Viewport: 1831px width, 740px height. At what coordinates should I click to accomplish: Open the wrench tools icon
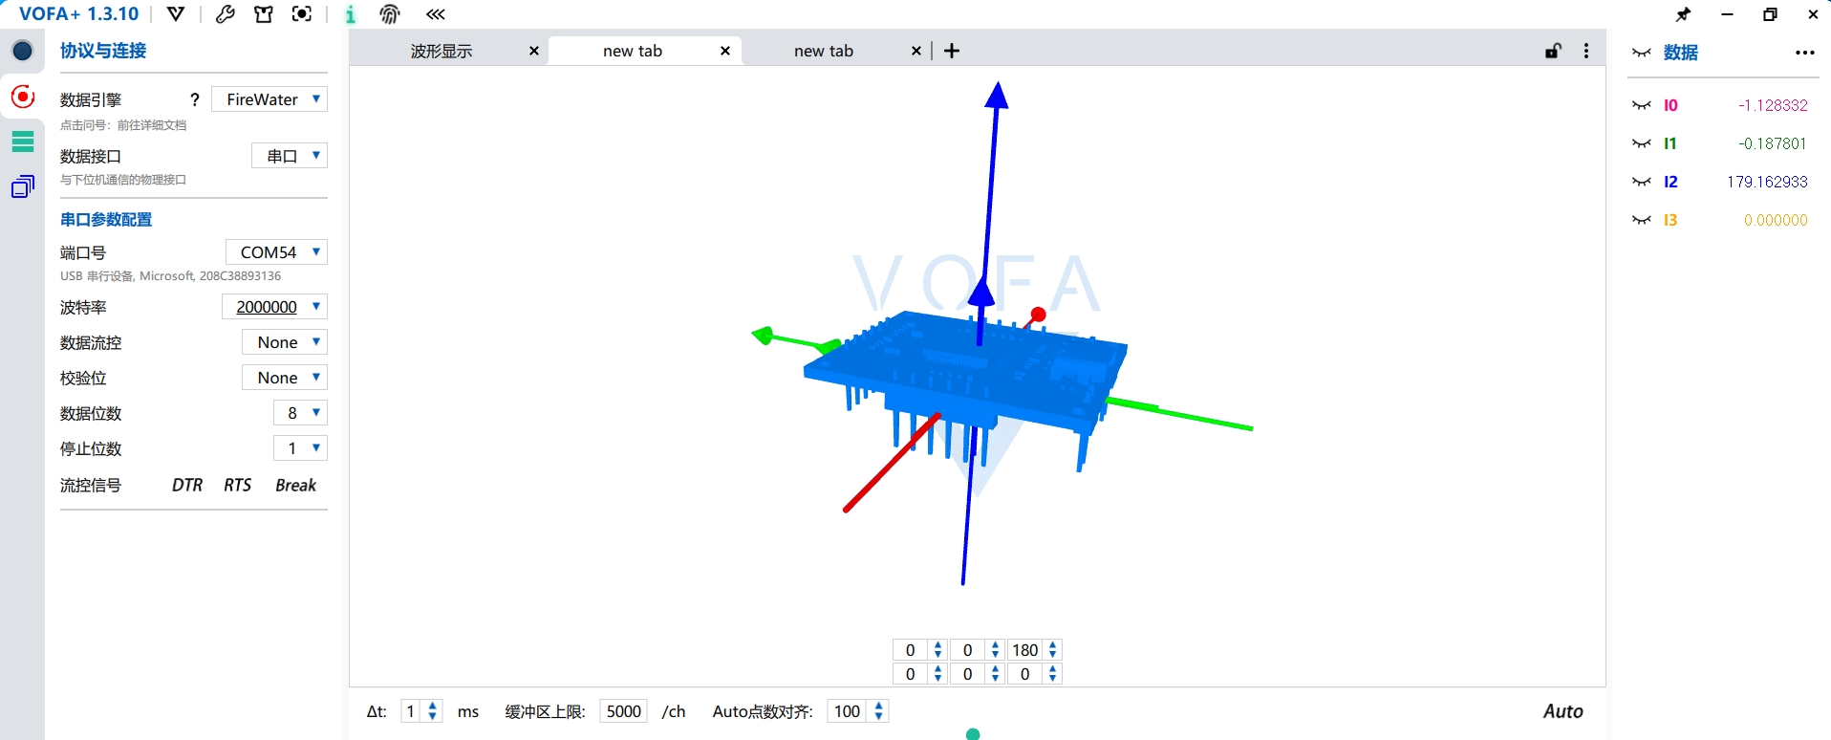[226, 13]
